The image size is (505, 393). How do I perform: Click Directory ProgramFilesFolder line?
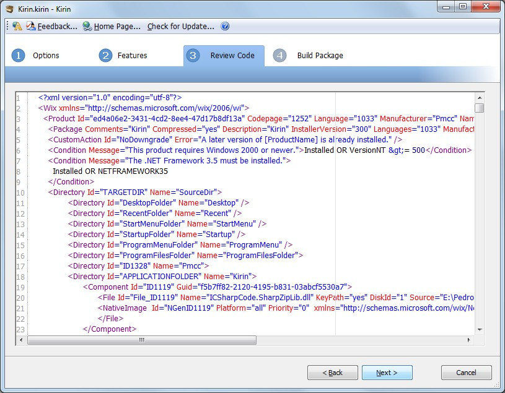[185, 256]
